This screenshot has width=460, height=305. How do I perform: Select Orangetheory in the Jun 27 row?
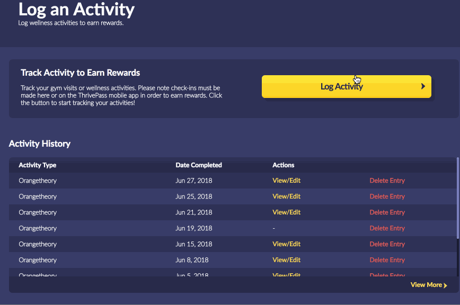pos(38,181)
